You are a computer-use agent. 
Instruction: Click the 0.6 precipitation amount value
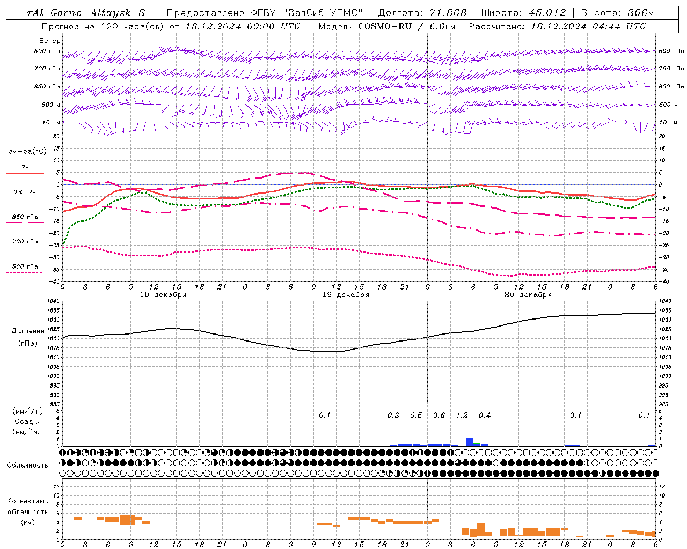(439, 415)
